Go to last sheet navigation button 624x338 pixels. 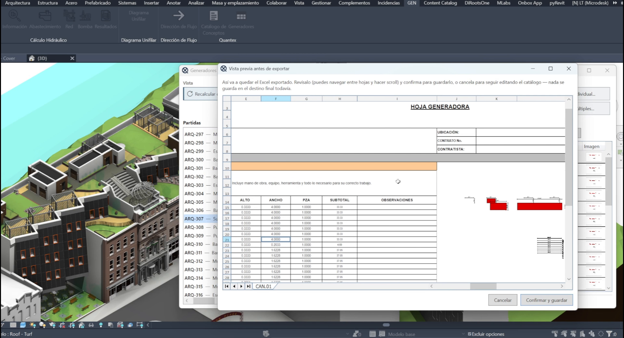click(x=248, y=286)
